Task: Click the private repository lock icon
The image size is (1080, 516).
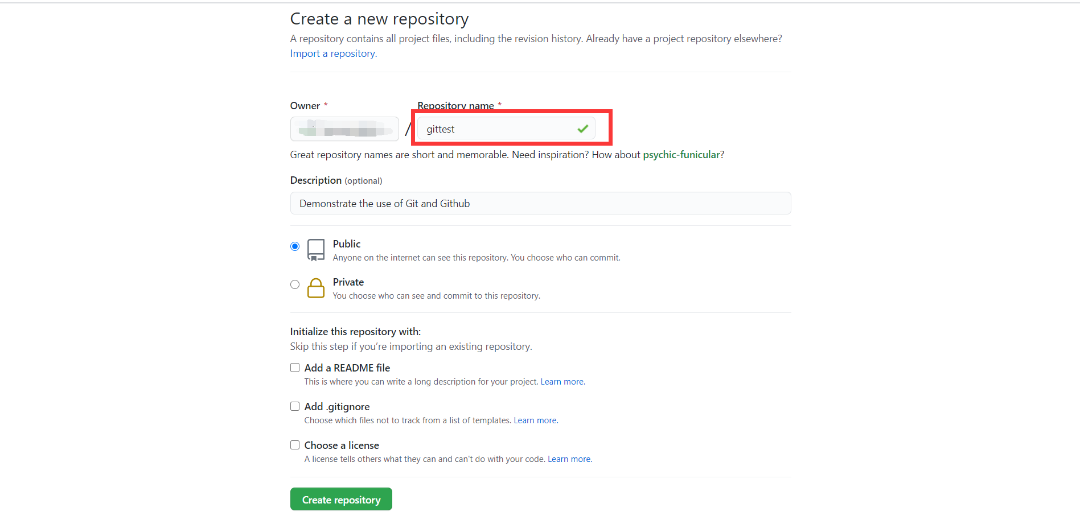Action: click(x=316, y=288)
